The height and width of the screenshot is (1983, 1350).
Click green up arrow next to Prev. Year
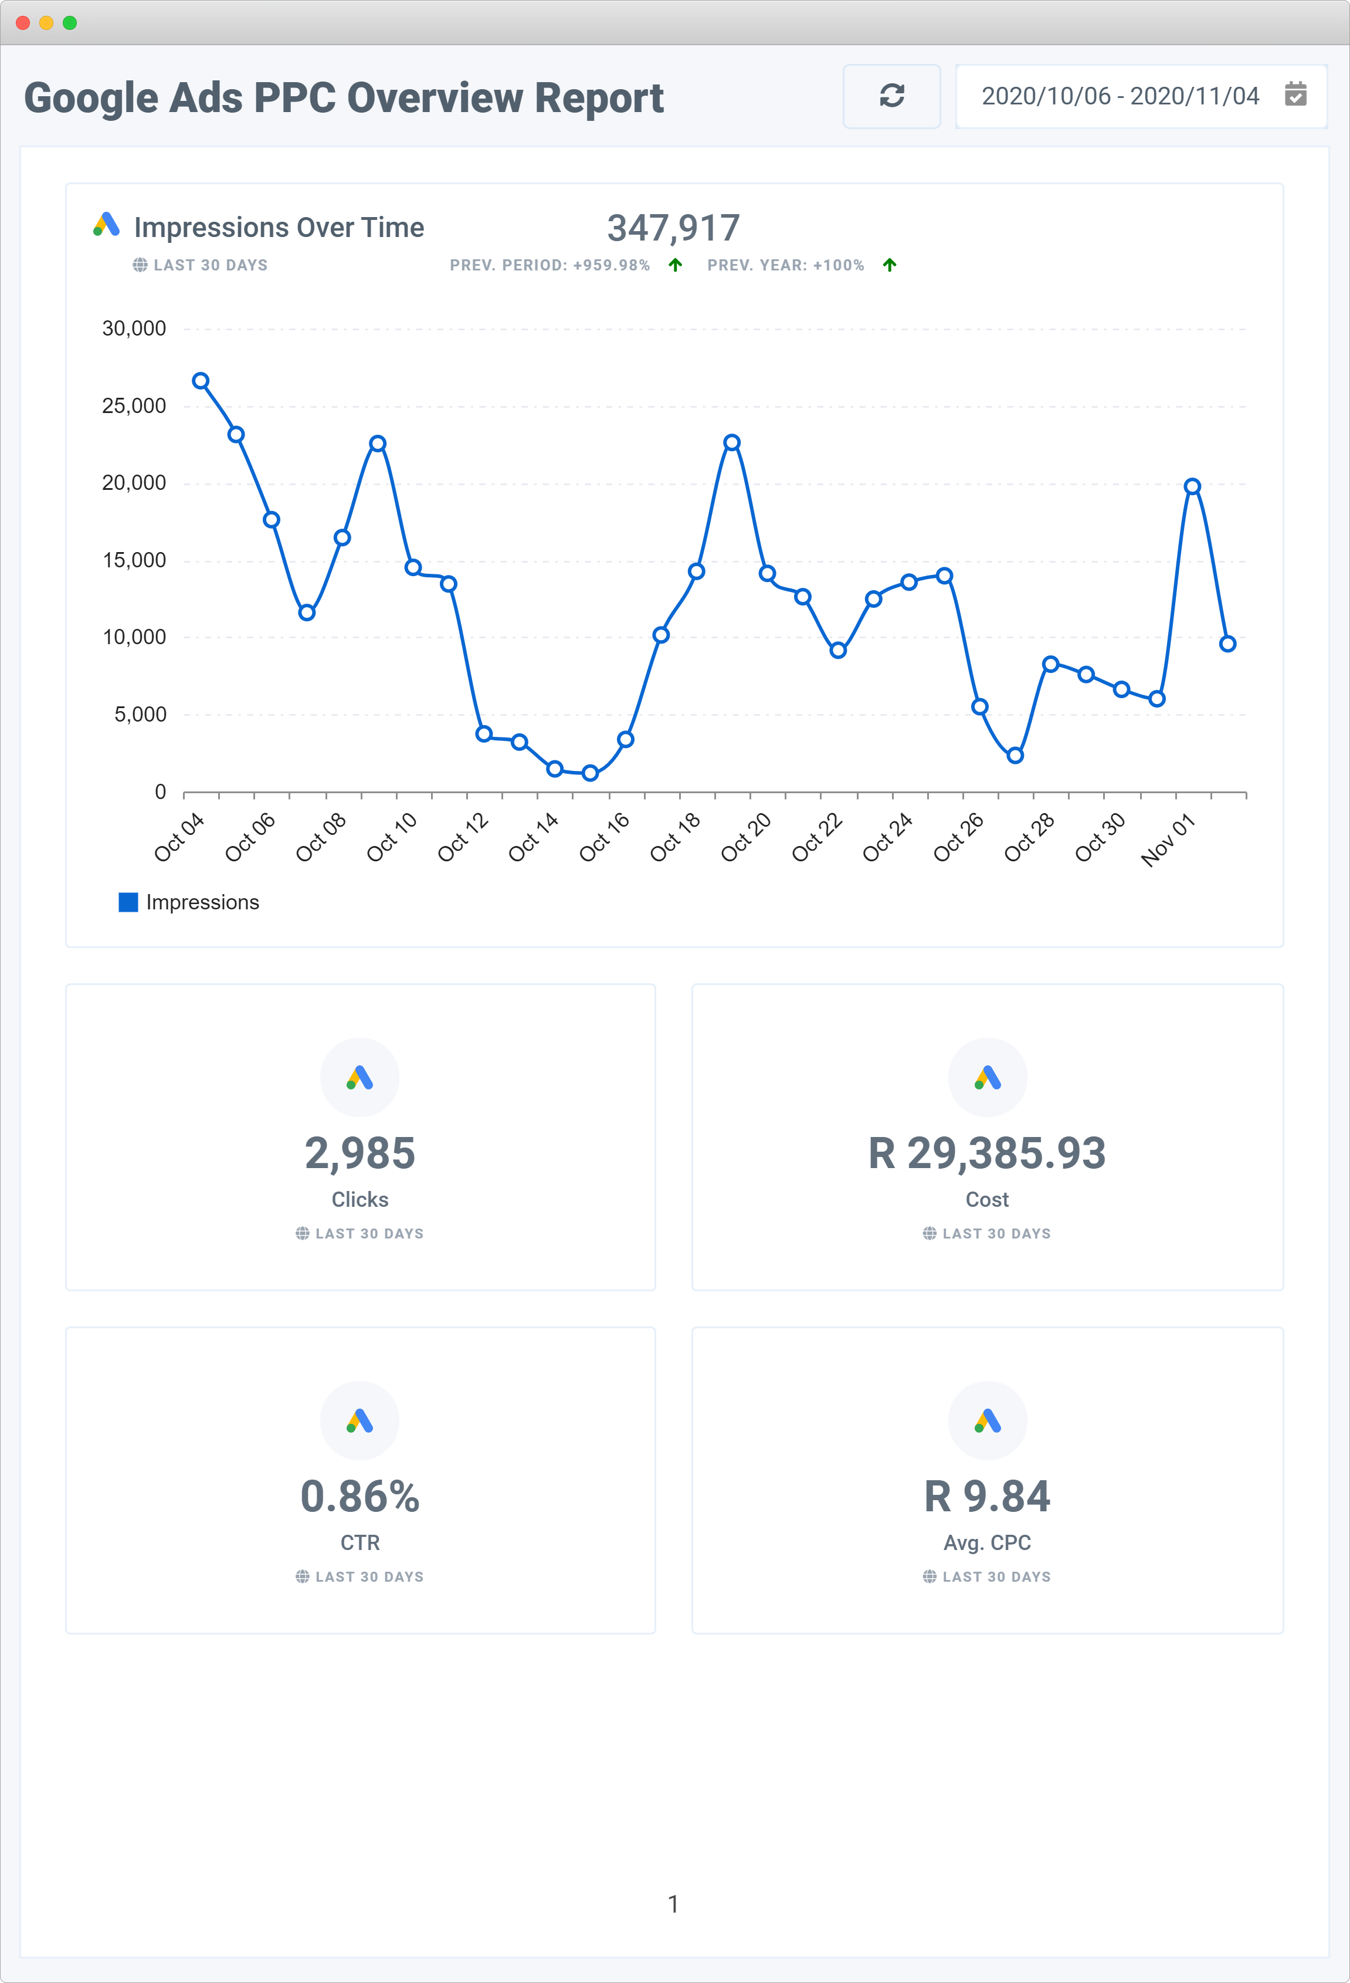(890, 265)
